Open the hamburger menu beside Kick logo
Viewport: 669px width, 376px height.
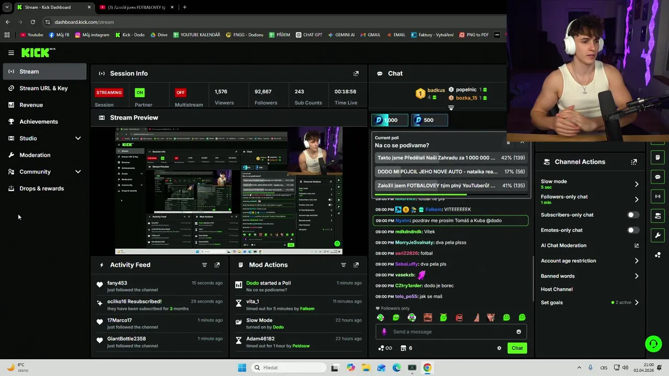(x=11, y=53)
